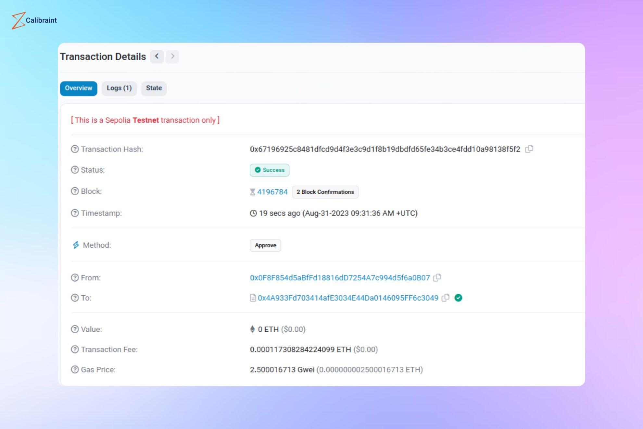Screen dimensions: 643x429
Task: Click the next transaction arrow
Action: tap(172, 56)
